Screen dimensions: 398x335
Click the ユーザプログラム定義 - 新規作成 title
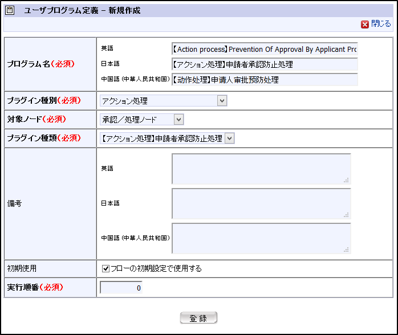coord(82,10)
